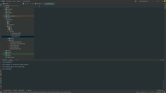The image size is (166, 93).
Task: Select site.blade.php in project tree
Action: 16,37
